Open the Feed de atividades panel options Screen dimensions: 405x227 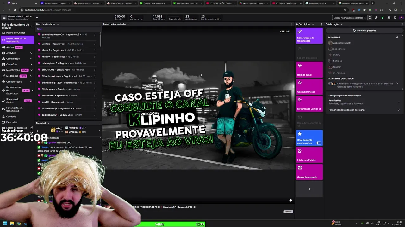(x=99, y=24)
